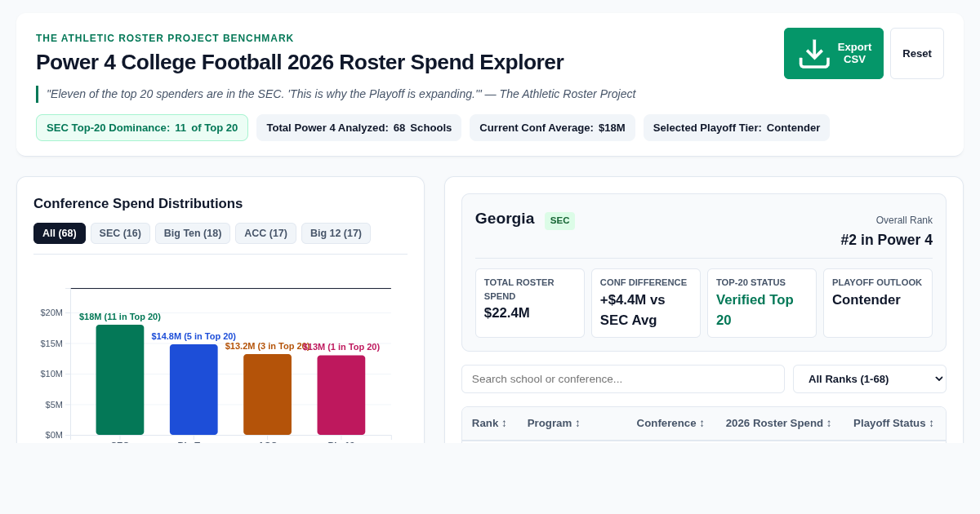Click the Conf Difference card
Screen dimensions: 980x514
(x=646, y=303)
